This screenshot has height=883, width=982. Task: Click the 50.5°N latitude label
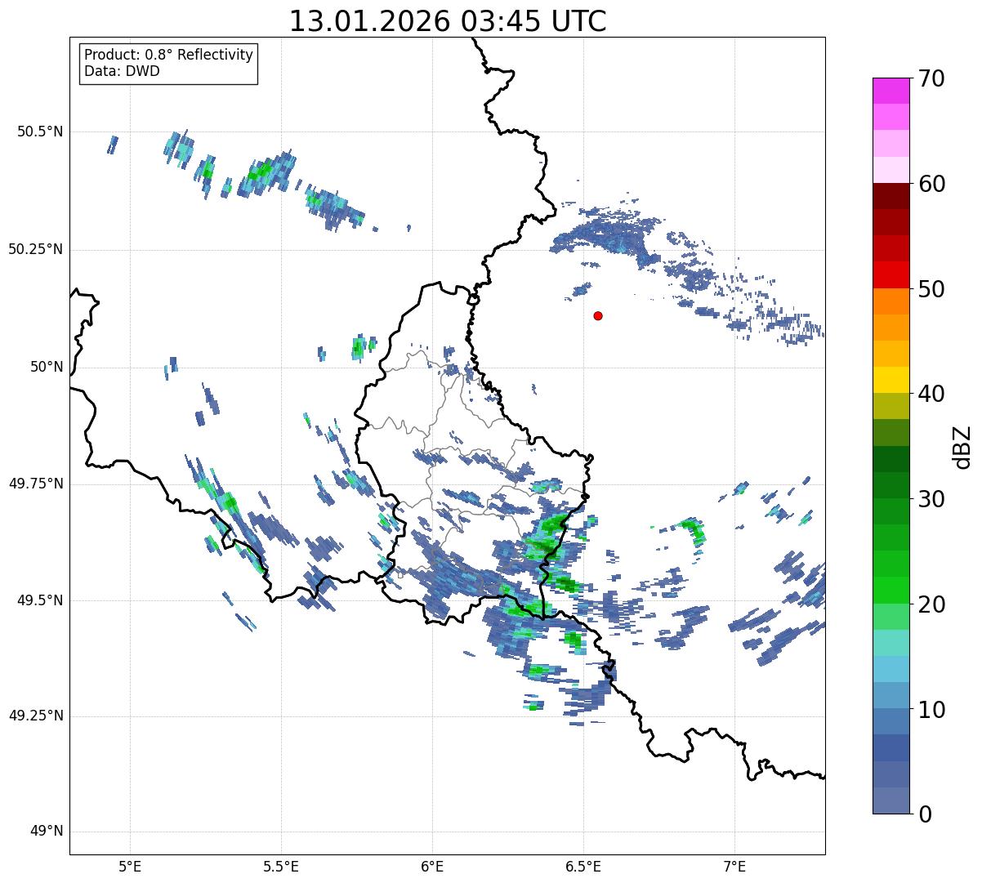[41, 132]
